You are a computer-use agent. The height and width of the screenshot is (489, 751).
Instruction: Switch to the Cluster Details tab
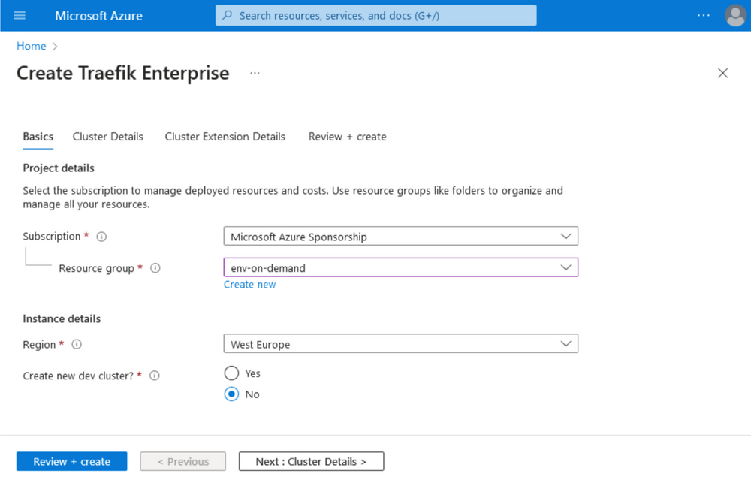point(107,137)
